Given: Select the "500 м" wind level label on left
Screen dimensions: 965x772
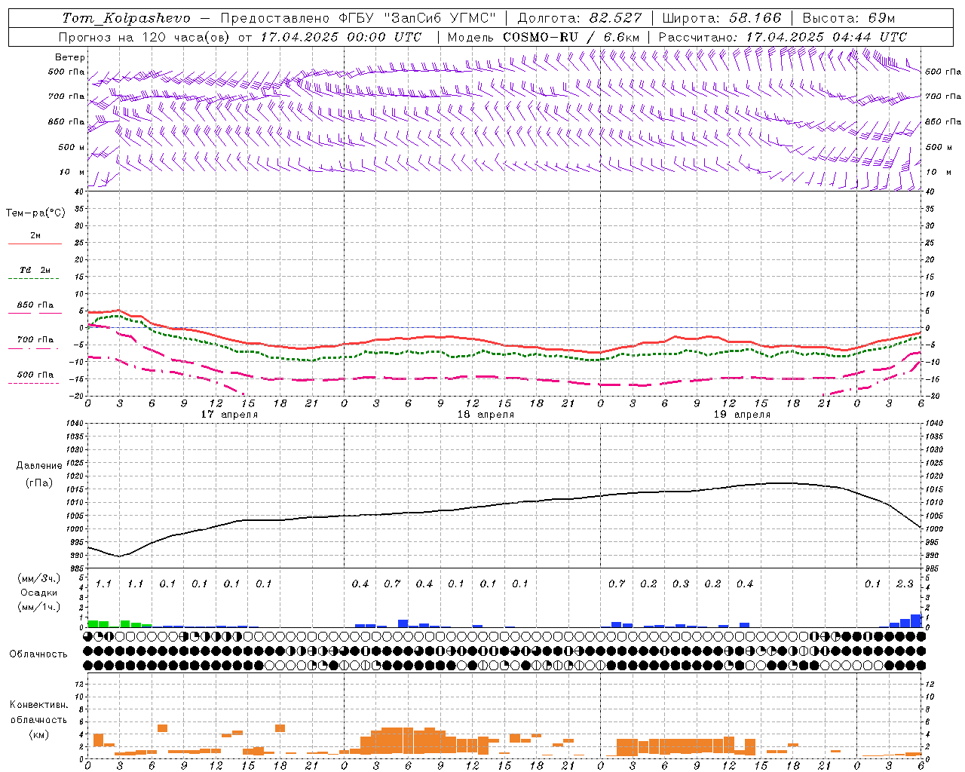Looking at the screenshot, I should [x=72, y=147].
